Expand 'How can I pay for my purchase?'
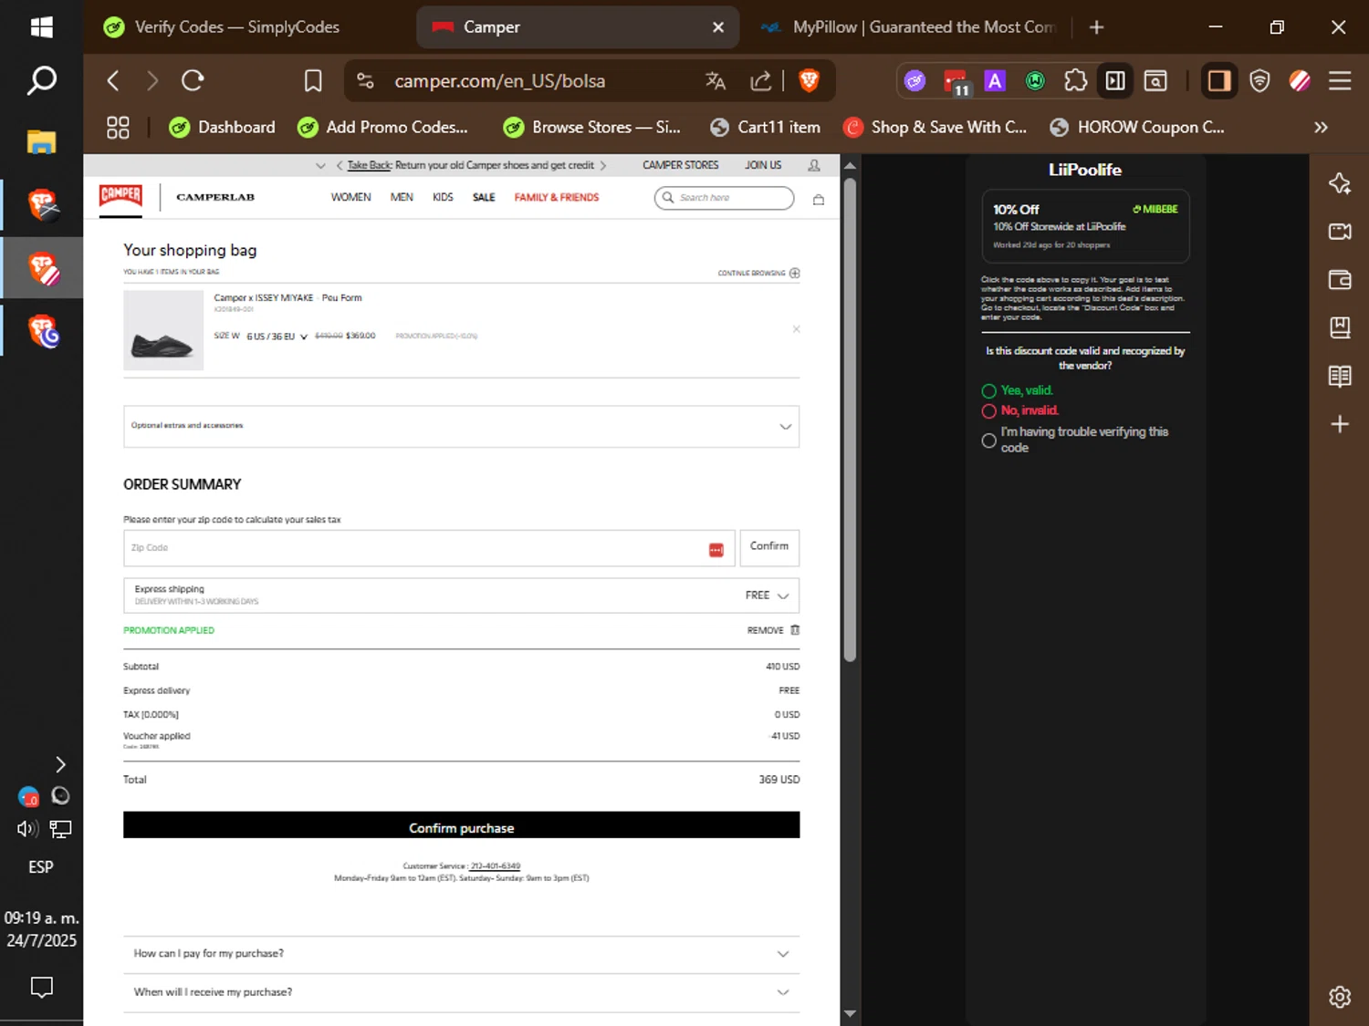The image size is (1369, 1026). click(x=461, y=954)
